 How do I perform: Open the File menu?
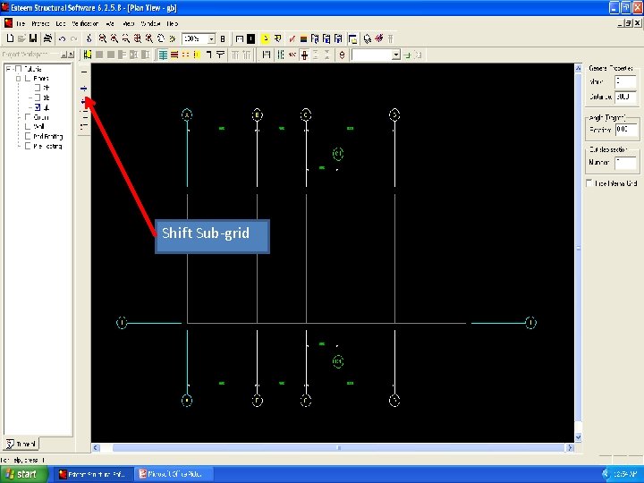[21, 23]
